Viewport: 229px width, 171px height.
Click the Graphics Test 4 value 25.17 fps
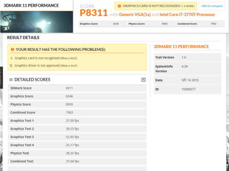click(x=73, y=145)
